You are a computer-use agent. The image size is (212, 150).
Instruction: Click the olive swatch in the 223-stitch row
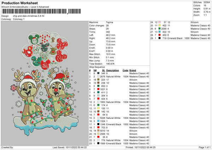point(98,80)
